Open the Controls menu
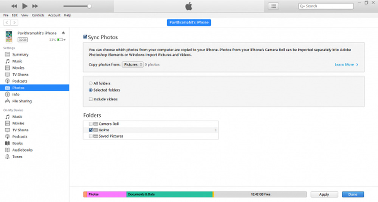 click(38, 15)
